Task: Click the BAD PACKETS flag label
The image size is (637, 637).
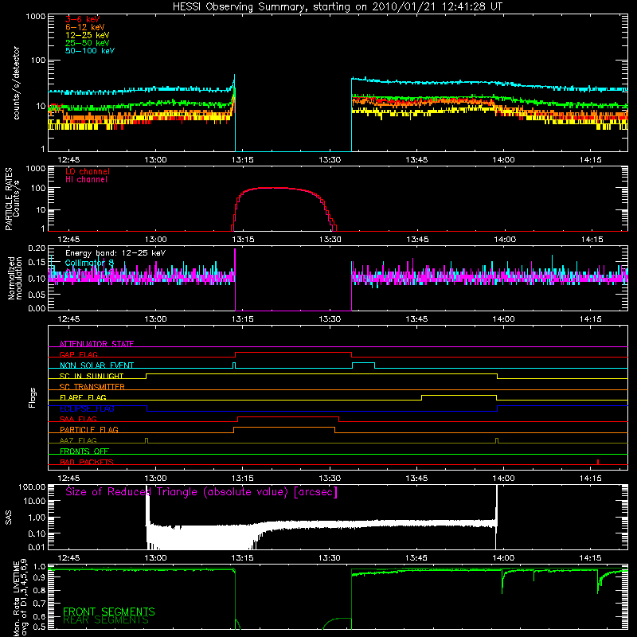Action: point(87,462)
